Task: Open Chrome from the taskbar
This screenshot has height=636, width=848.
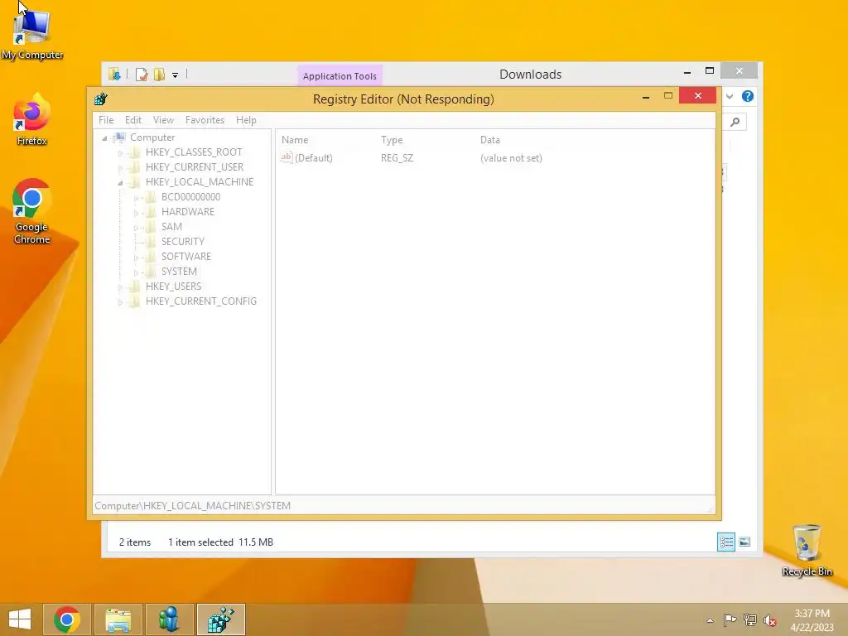Action: [67, 619]
